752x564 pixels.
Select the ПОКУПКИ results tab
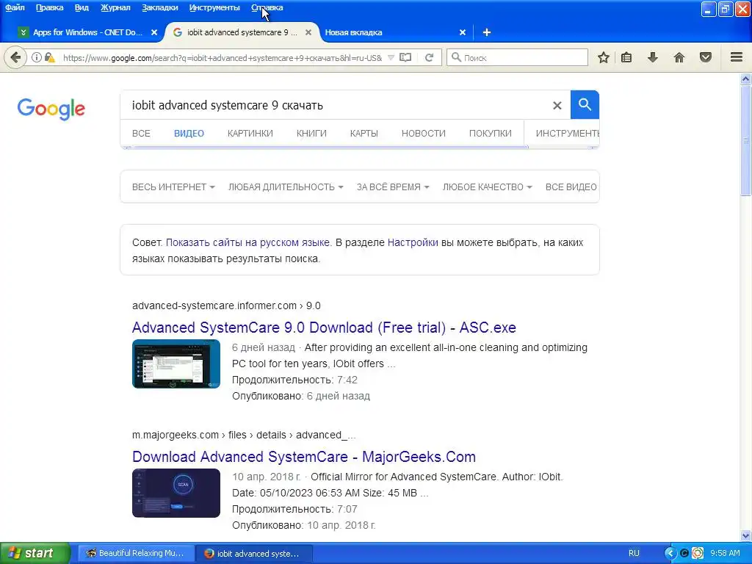pos(490,134)
